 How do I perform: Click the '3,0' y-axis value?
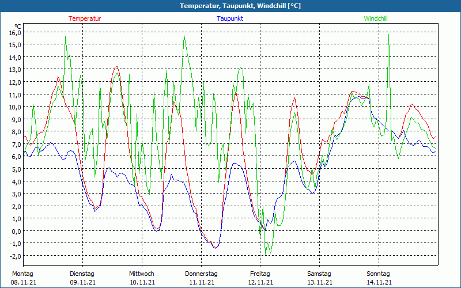click(17, 194)
